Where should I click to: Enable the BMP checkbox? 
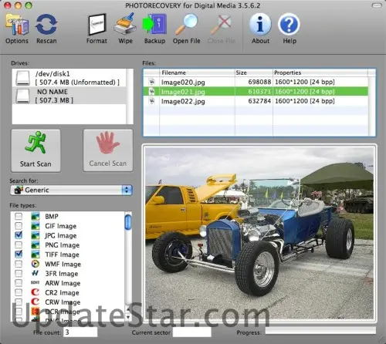tap(19, 216)
